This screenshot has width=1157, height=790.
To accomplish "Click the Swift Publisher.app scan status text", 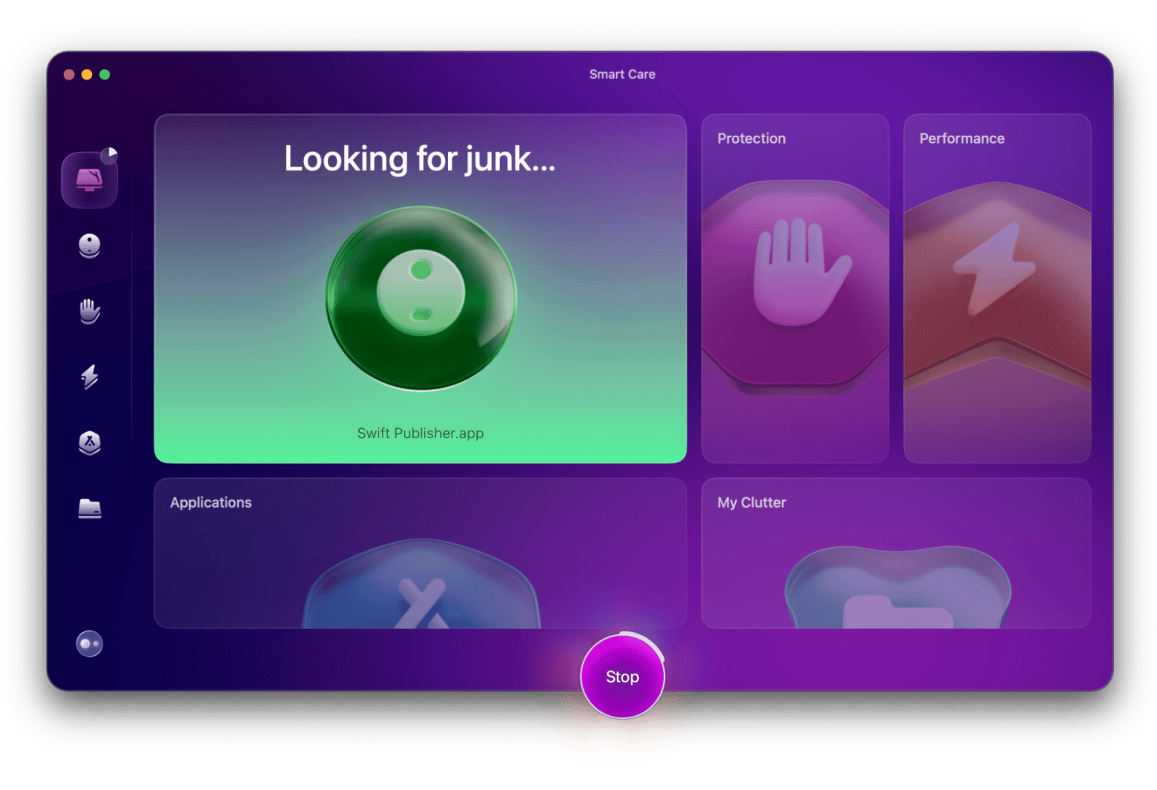I will [420, 434].
